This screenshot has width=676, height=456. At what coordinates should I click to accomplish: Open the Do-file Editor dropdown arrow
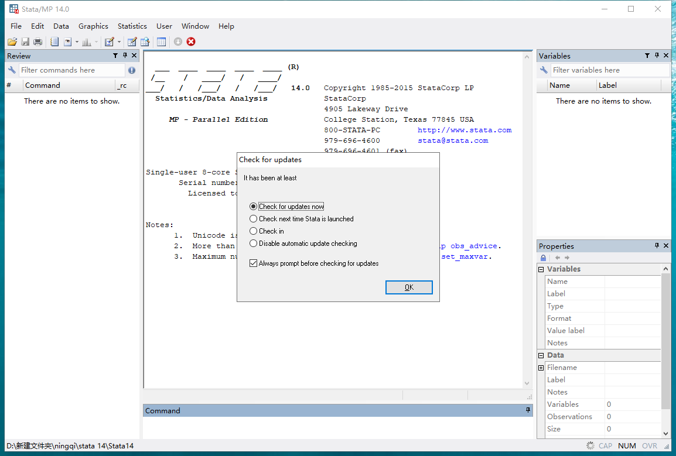[119, 42]
